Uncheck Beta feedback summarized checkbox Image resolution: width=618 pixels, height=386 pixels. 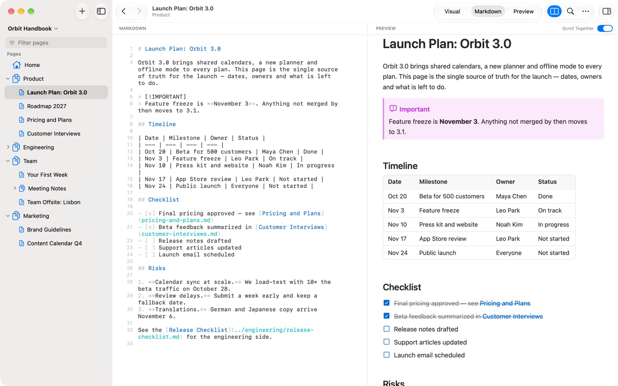tap(386, 316)
